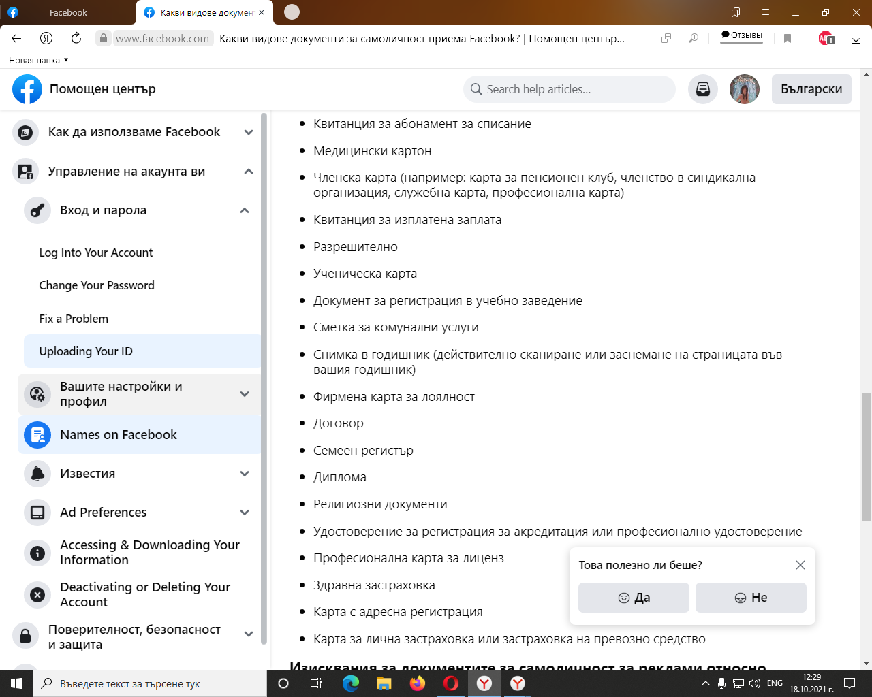Open the support inbox icon
Screen dimensions: 872x697
point(703,89)
